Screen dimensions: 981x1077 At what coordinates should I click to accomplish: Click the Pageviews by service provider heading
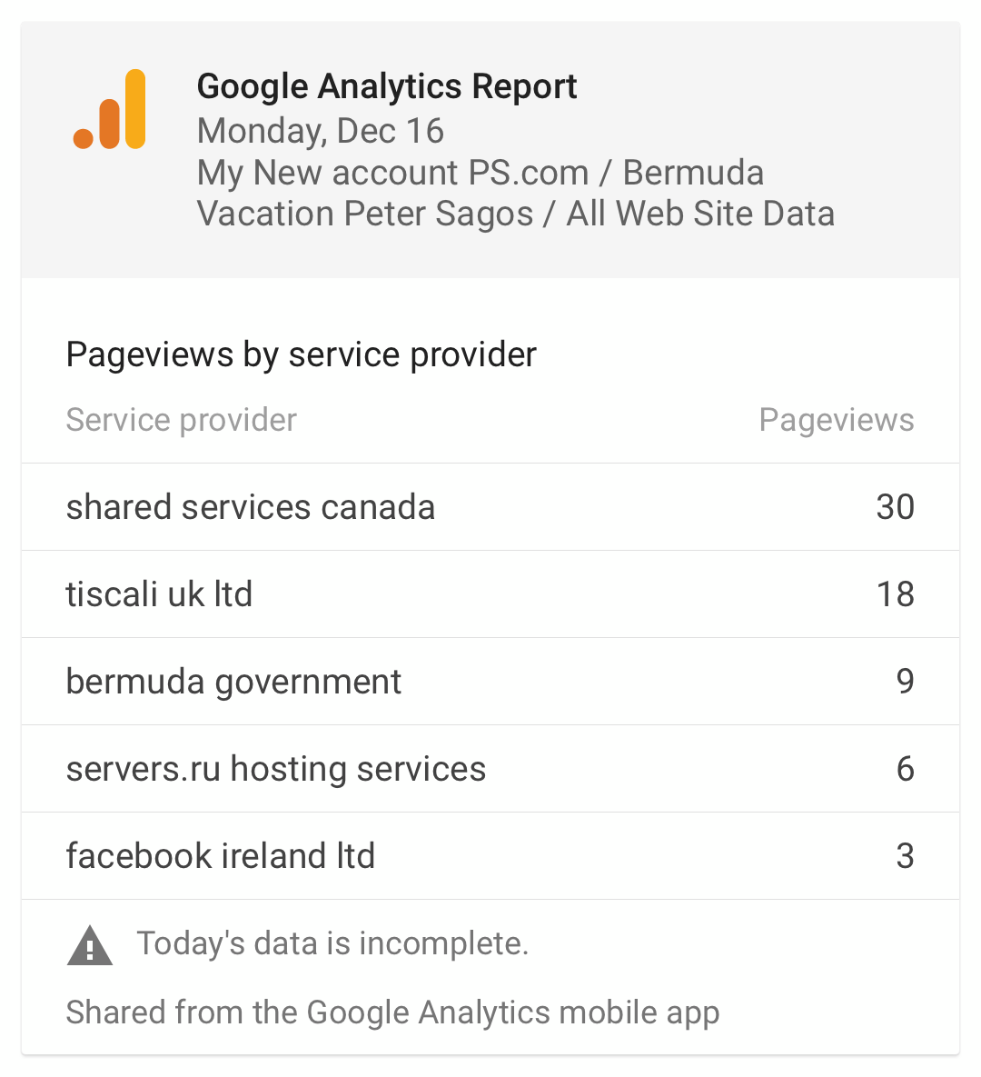coord(301,355)
